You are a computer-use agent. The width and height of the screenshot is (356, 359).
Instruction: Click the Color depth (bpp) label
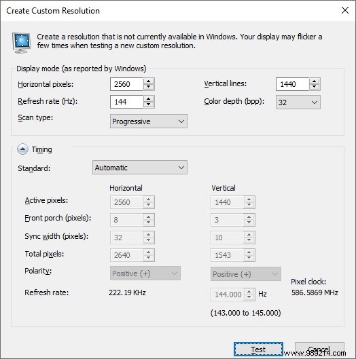[x=234, y=101]
